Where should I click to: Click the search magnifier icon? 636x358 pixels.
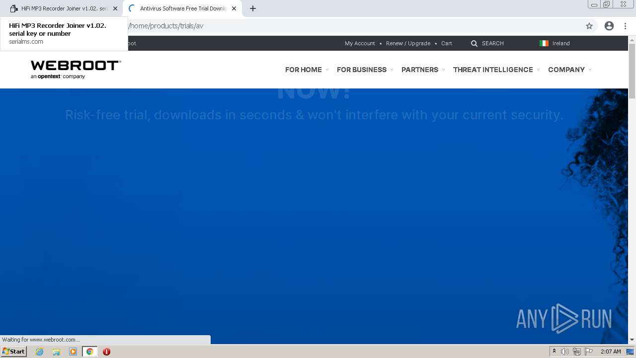point(474,44)
